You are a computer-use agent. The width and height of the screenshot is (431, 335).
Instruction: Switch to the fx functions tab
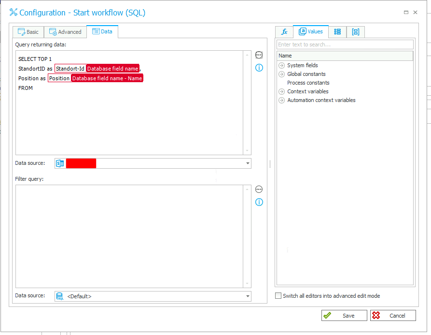click(x=284, y=32)
